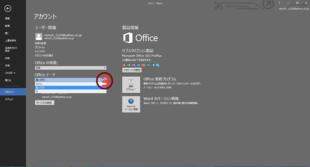Click the Access app icon
The image size is (310, 167).
124,65
